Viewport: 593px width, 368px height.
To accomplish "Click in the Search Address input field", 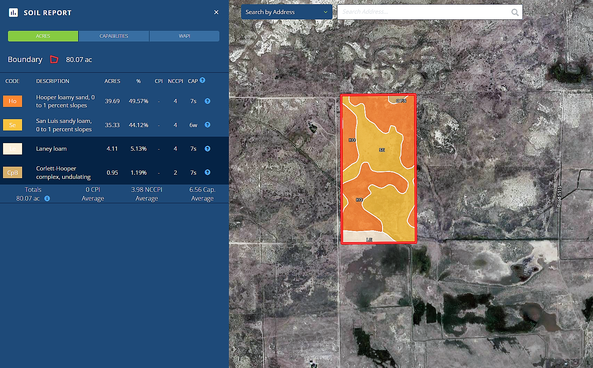I will click(423, 12).
